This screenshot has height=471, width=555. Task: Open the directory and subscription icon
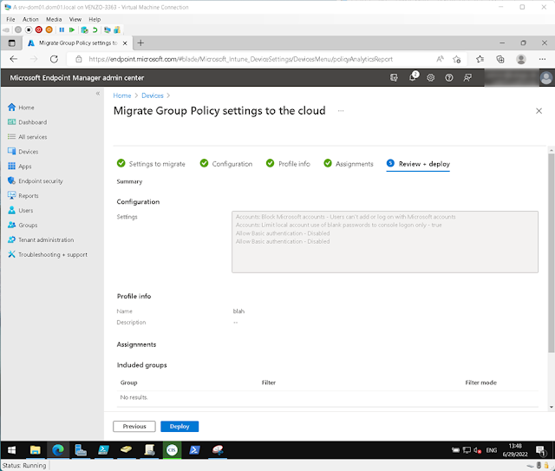[394, 77]
